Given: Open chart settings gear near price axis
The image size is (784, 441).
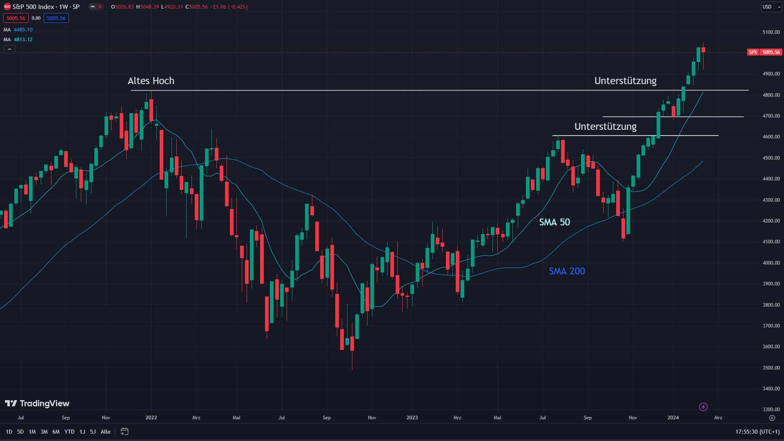Looking at the screenshot, I should 772,418.
